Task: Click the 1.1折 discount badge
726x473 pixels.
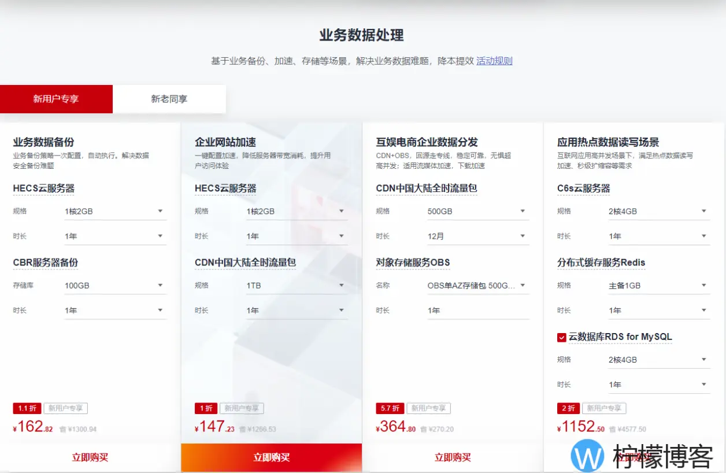Action: (x=27, y=408)
